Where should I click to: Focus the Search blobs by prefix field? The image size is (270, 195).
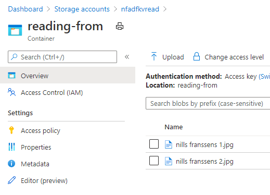point(208,103)
